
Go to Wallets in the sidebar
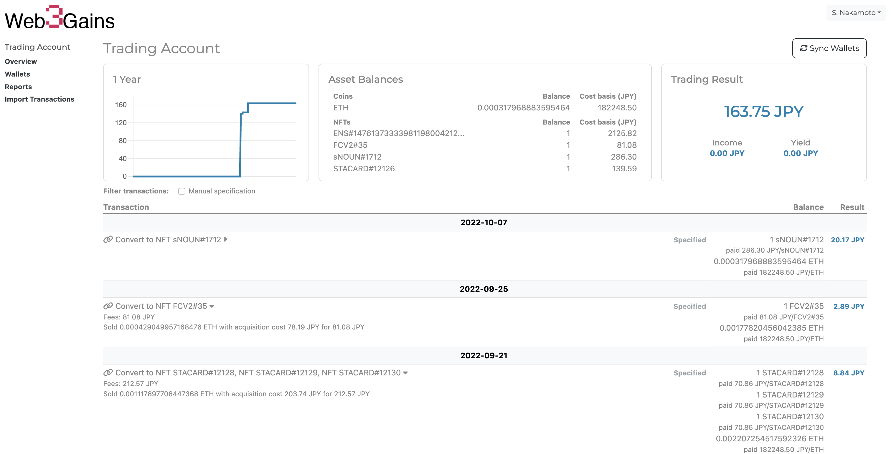click(17, 74)
